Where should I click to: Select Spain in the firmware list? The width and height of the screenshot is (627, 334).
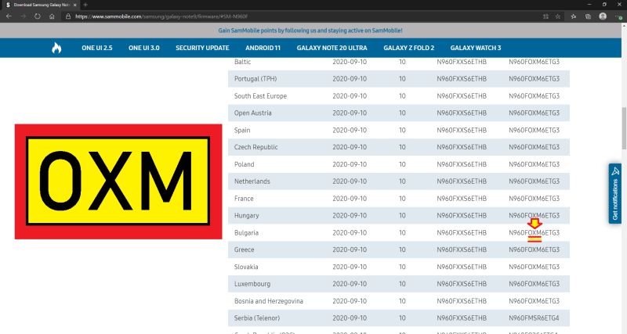click(x=242, y=130)
